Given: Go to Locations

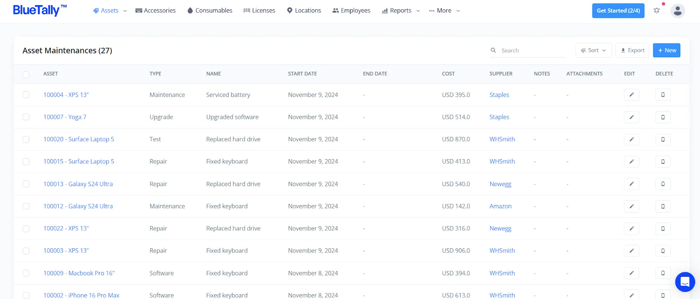Looking at the screenshot, I should [304, 10].
